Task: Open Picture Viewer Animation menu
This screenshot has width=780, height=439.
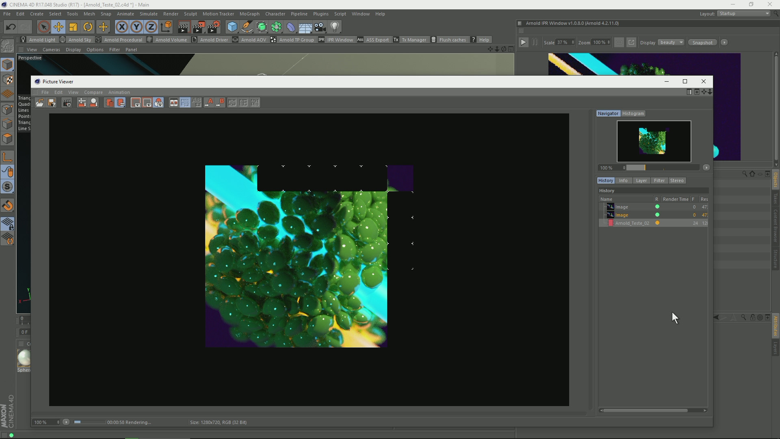Action: (119, 92)
